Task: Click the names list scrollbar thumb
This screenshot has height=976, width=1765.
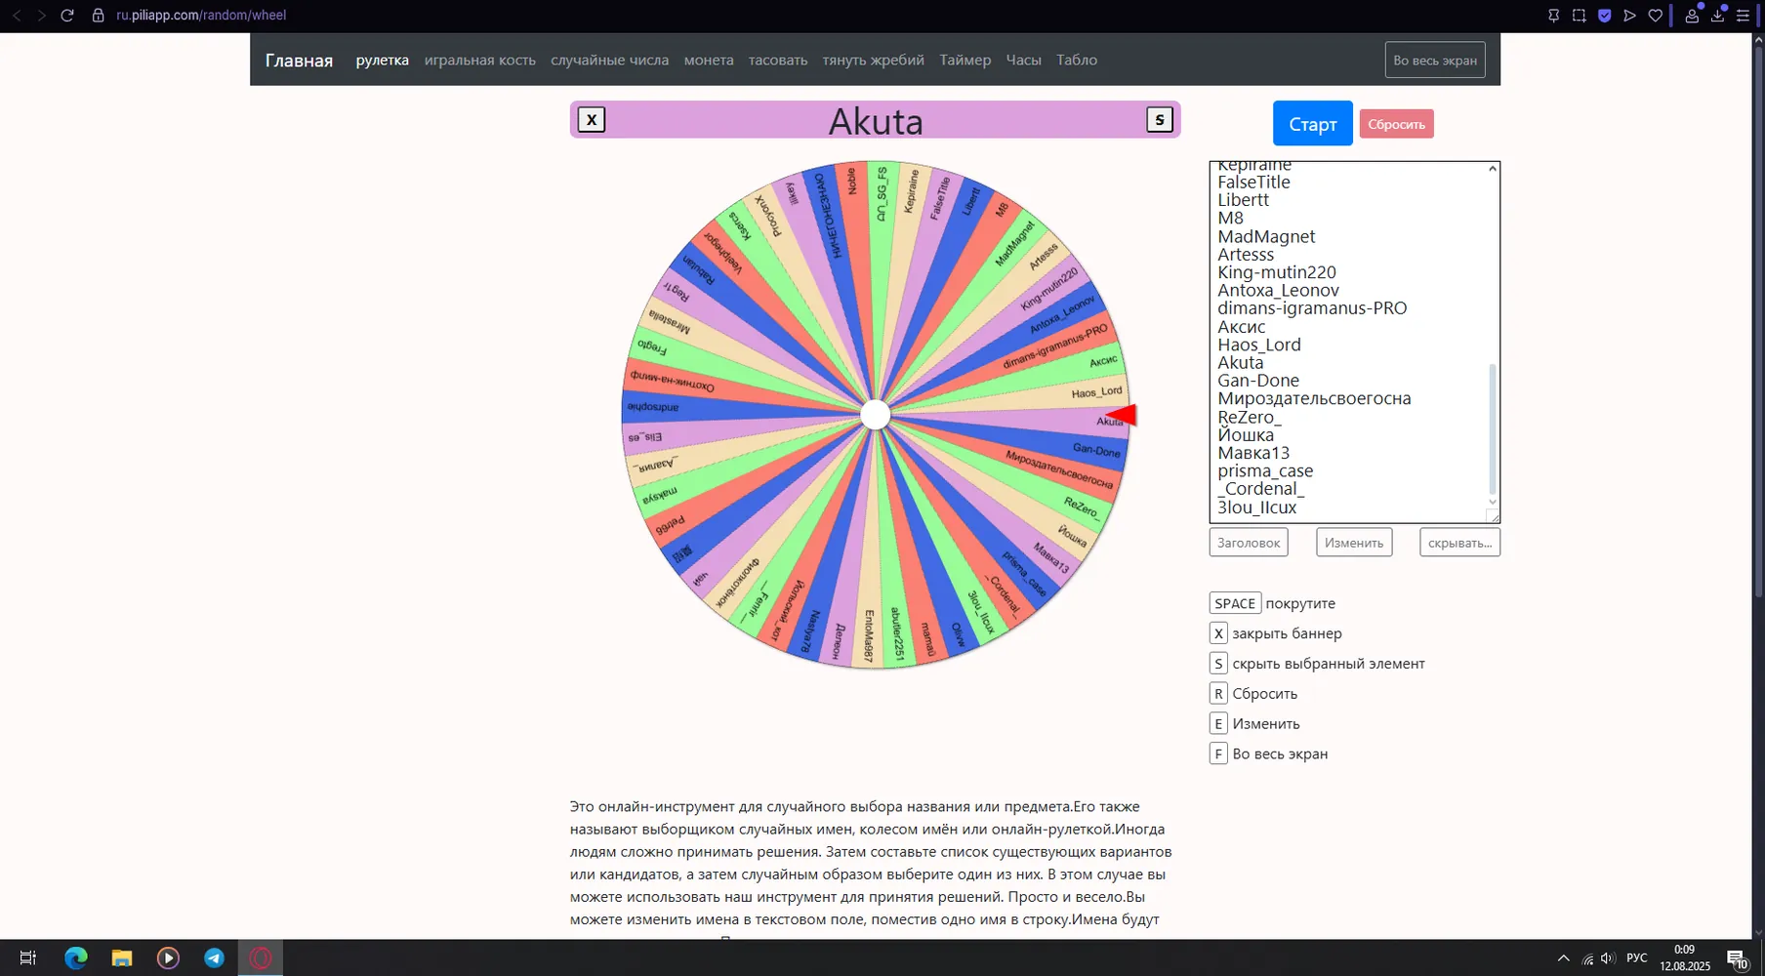Action: (x=1492, y=428)
